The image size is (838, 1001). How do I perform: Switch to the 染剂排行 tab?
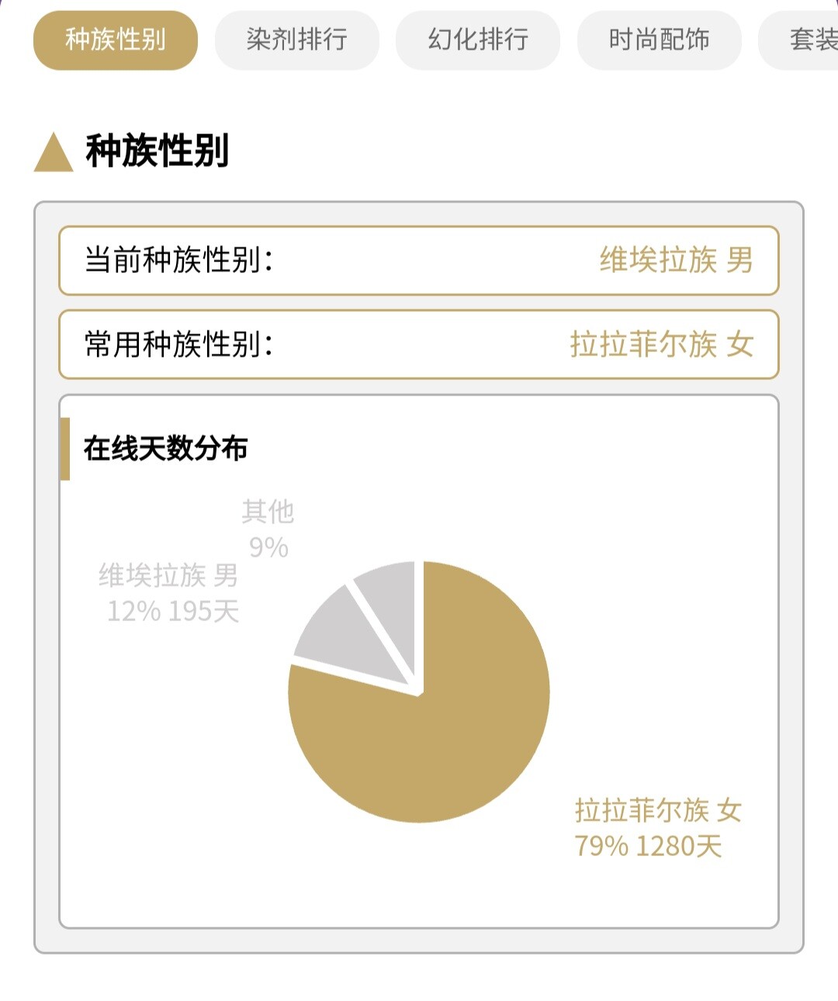point(297,40)
